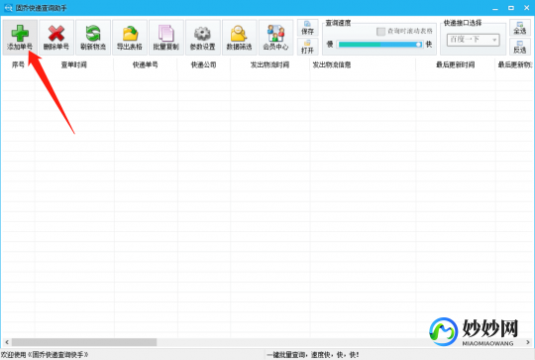This screenshot has width=535, height=360.
Task: Click 全选 select all button
Action: point(520,28)
